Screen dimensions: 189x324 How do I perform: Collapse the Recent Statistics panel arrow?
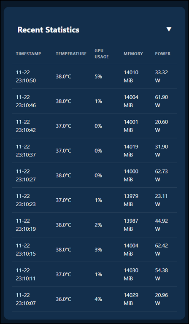[169, 30]
